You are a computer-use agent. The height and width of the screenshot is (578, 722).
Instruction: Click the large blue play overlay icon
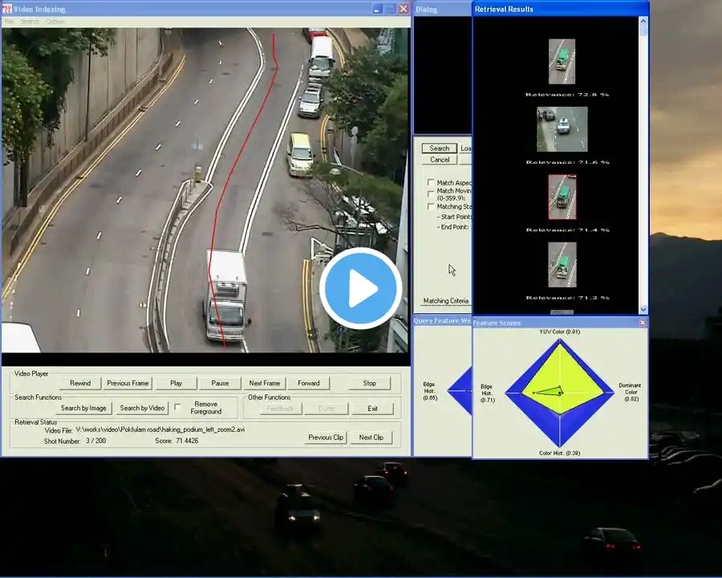point(360,288)
